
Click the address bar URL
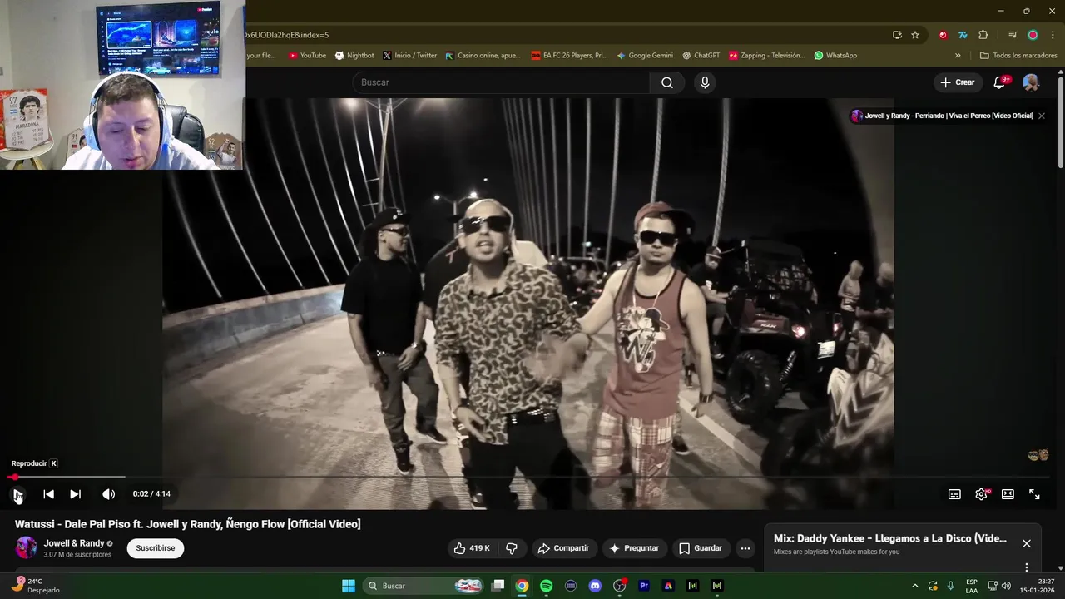287,35
